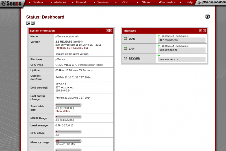
Task: Open the LAN interface link
Action: pos(131,49)
